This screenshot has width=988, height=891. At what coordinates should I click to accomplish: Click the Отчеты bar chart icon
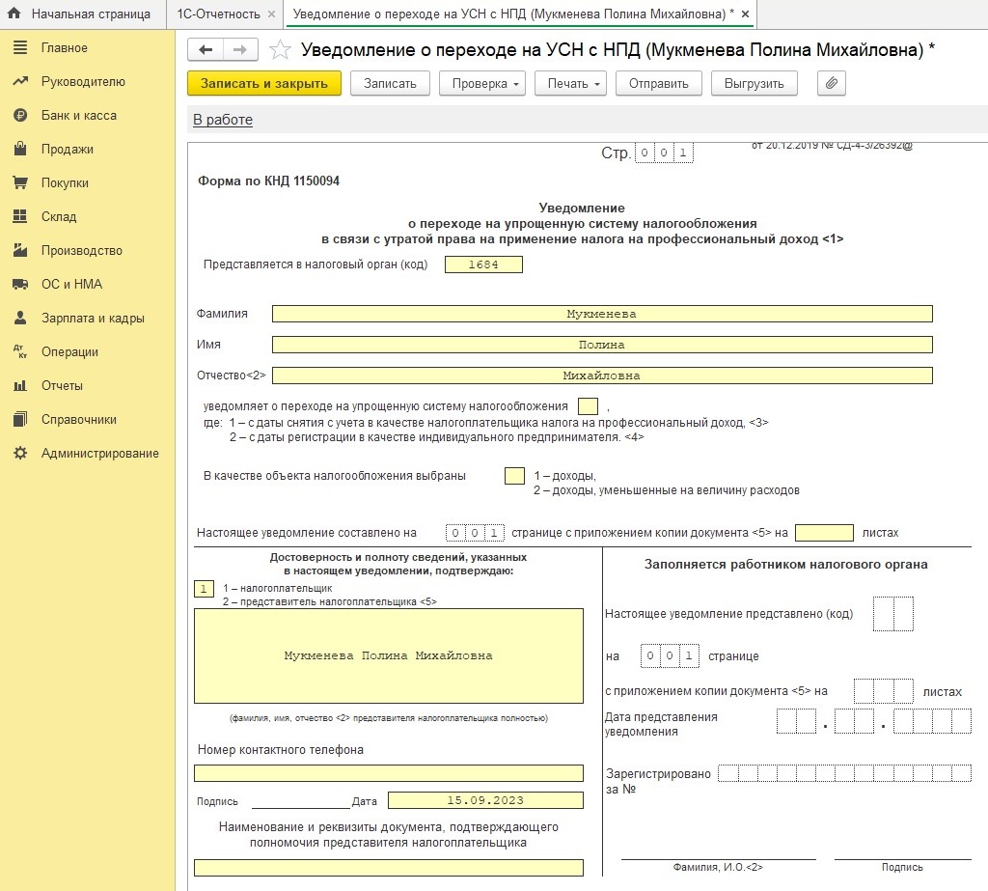click(20, 385)
